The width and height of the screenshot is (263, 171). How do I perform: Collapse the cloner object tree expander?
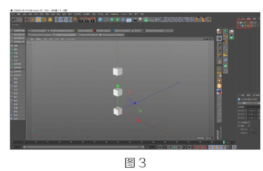(x=239, y=22)
